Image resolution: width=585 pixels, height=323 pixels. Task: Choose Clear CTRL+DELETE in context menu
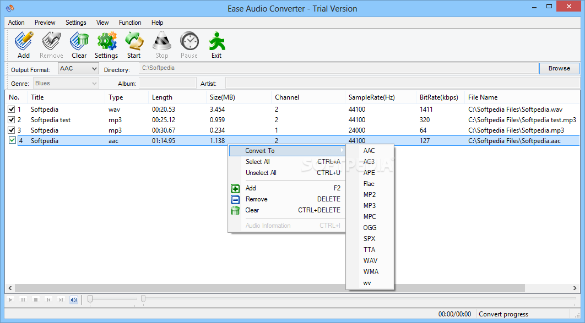coord(288,210)
